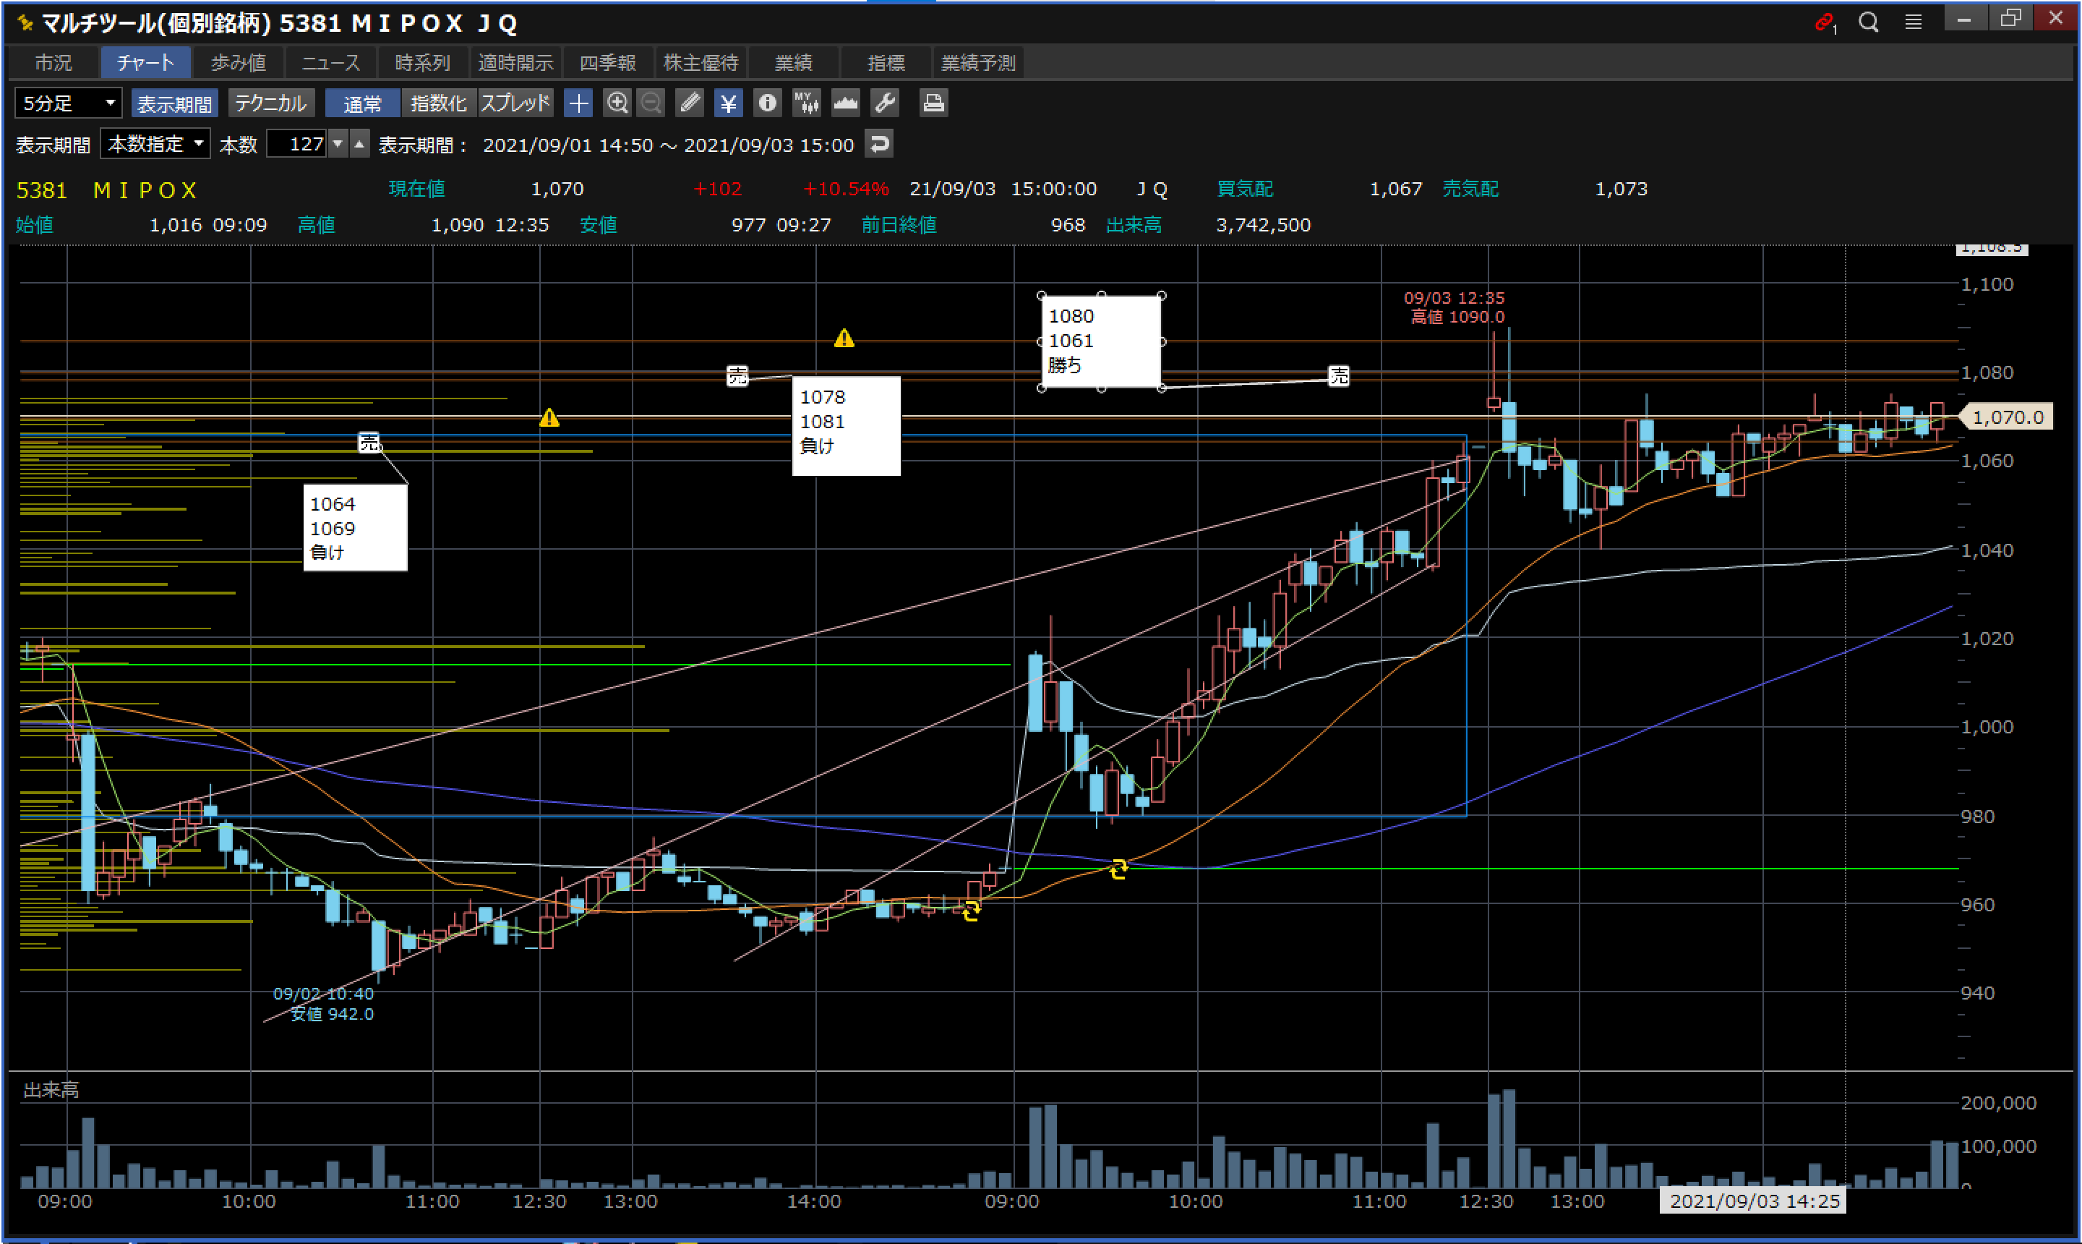Open the MY chart settings icon

click(806, 103)
